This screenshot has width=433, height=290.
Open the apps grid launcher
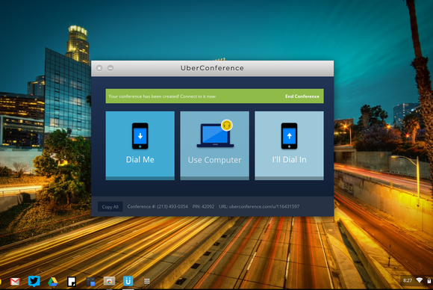pyautogui.click(x=147, y=281)
